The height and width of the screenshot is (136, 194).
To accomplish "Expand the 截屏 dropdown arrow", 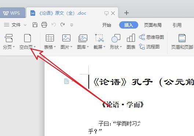I will pyautogui.click(x=104, y=47).
